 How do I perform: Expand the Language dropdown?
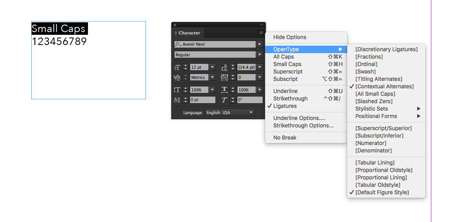click(x=251, y=113)
